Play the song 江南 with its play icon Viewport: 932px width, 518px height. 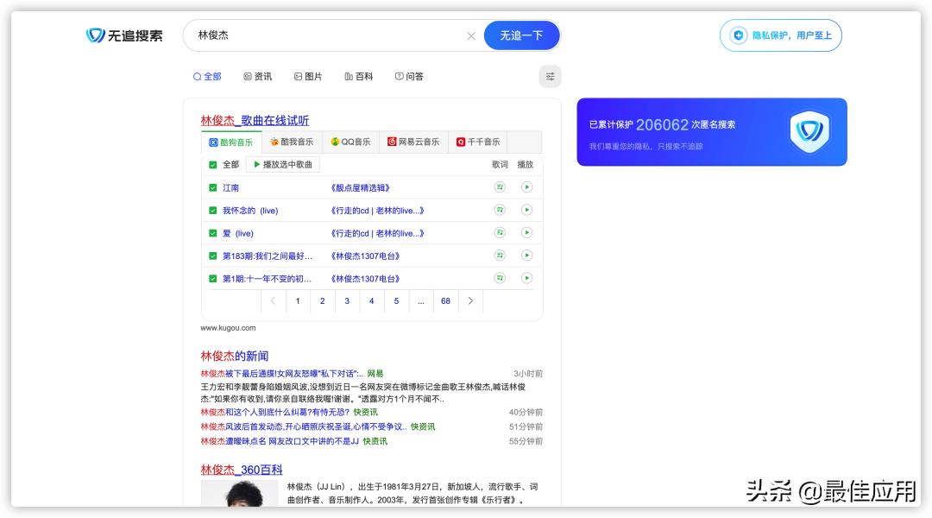[x=527, y=186]
